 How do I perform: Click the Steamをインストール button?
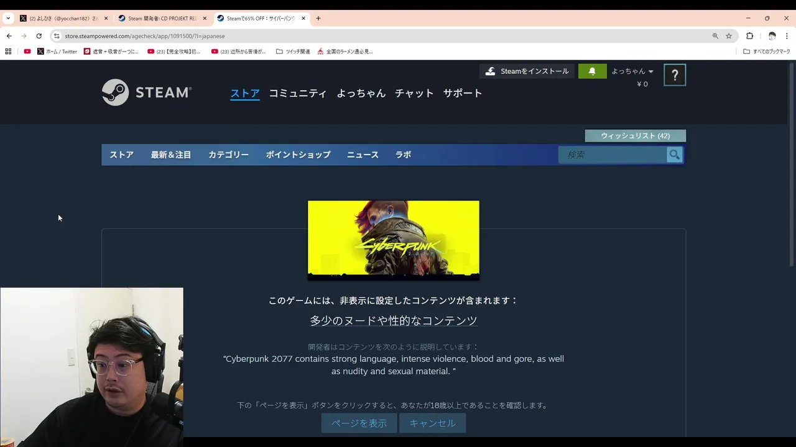(527, 71)
